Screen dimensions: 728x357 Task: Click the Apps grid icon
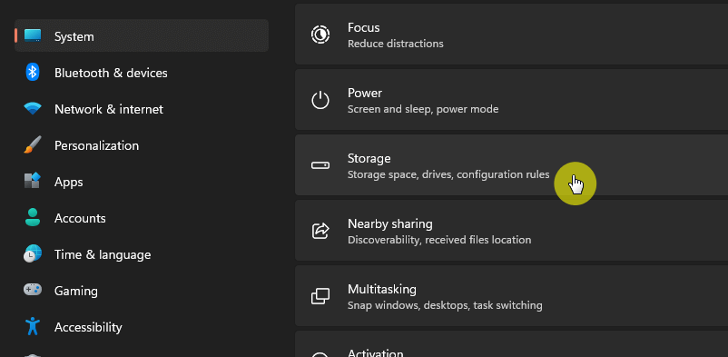33,181
